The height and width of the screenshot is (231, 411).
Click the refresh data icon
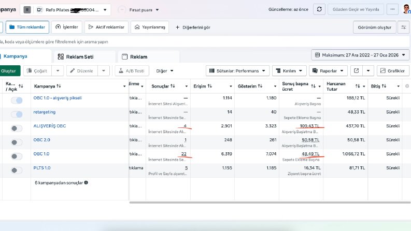click(x=319, y=9)
